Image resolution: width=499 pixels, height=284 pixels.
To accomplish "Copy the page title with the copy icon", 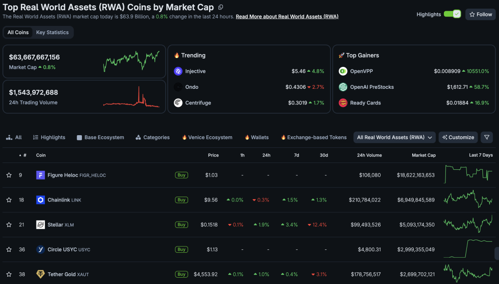I will [x=221, y=7].
